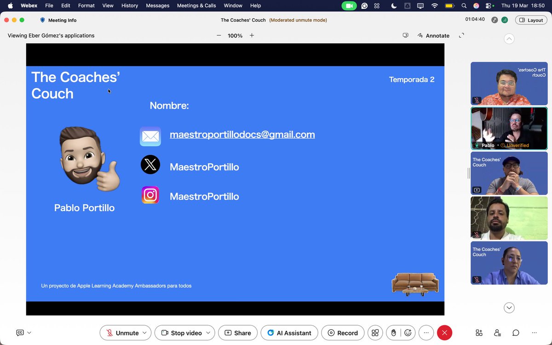This screenshot has width=552, height=345.
Task: Open the File menu
Action: coord(49,6)
